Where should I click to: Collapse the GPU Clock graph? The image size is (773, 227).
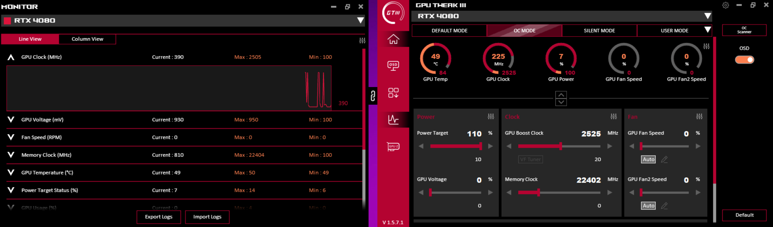coord(11,57)
